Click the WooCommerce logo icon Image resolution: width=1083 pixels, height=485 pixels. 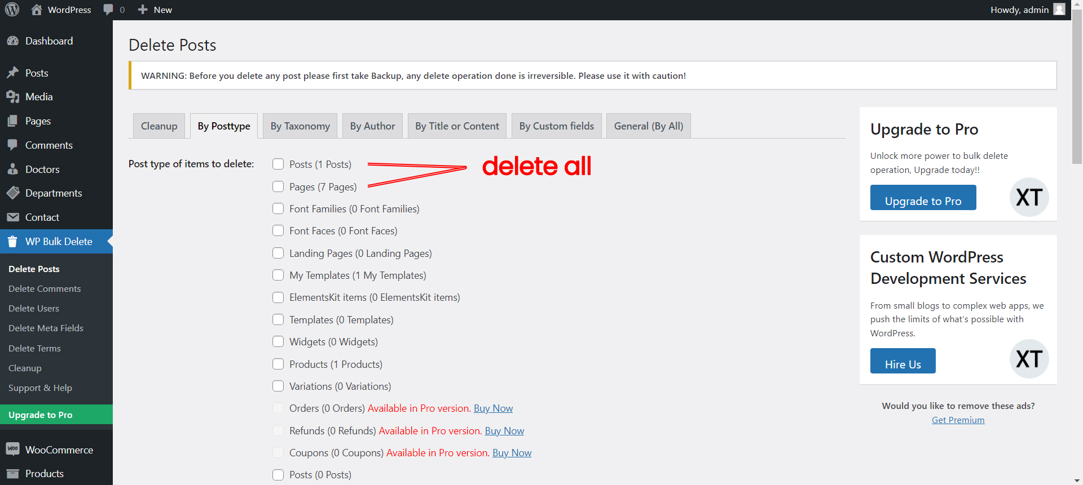pyautogui.click(x=12, y=450)
